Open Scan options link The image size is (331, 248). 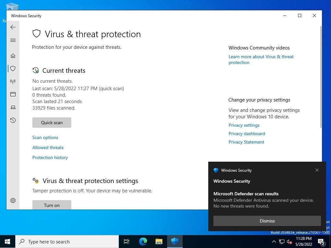[x=45, y=137]
